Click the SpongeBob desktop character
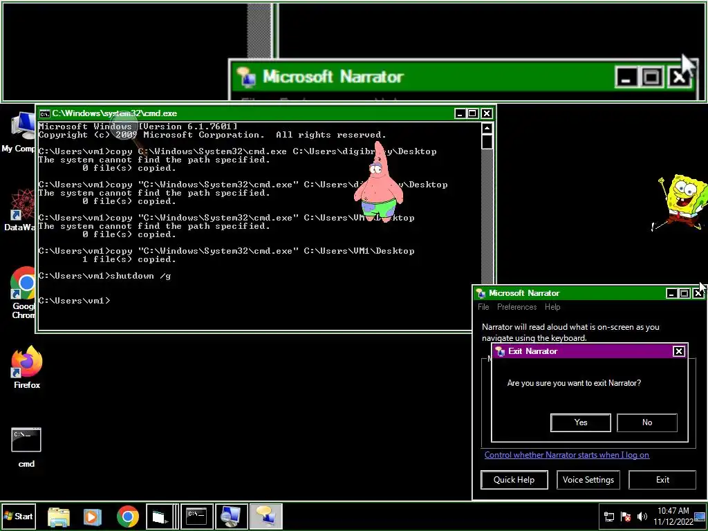 click(x=680, y=203)
